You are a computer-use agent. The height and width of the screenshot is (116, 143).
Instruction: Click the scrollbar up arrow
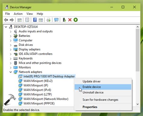(138, 27)
